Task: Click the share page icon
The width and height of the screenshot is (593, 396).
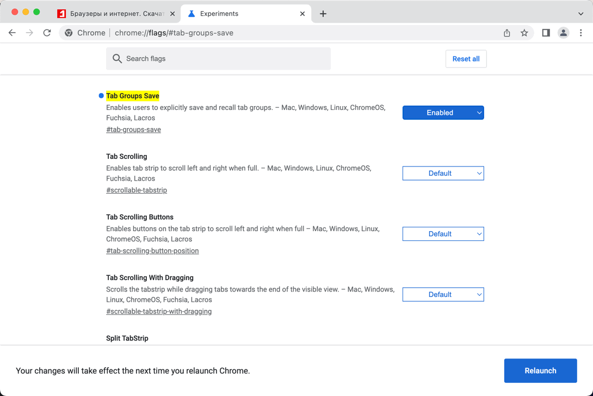Action: [x=506, y=33]
